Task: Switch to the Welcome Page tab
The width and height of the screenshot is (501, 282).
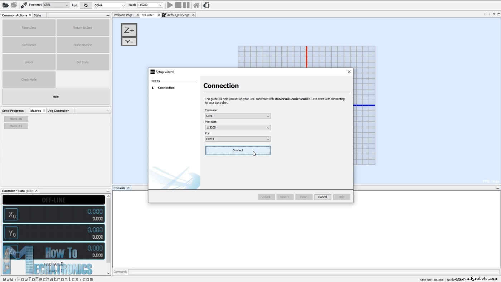Action: point(123,15)
